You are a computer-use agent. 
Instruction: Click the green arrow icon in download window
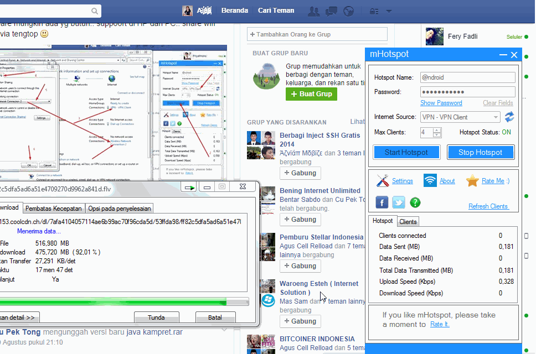(189, 187)
